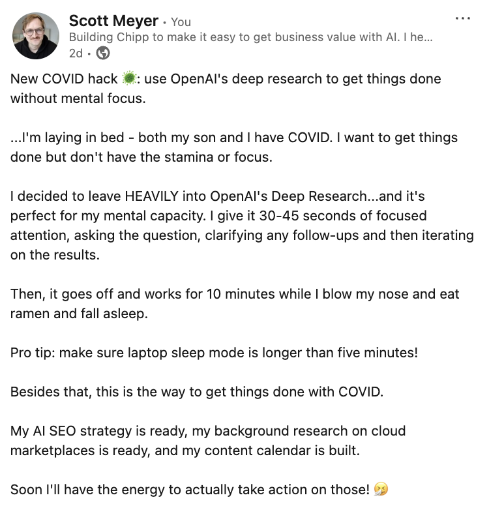Click the line Besides that, this is the way
Screen dimensions: 489x506
(x=197, y=392)
